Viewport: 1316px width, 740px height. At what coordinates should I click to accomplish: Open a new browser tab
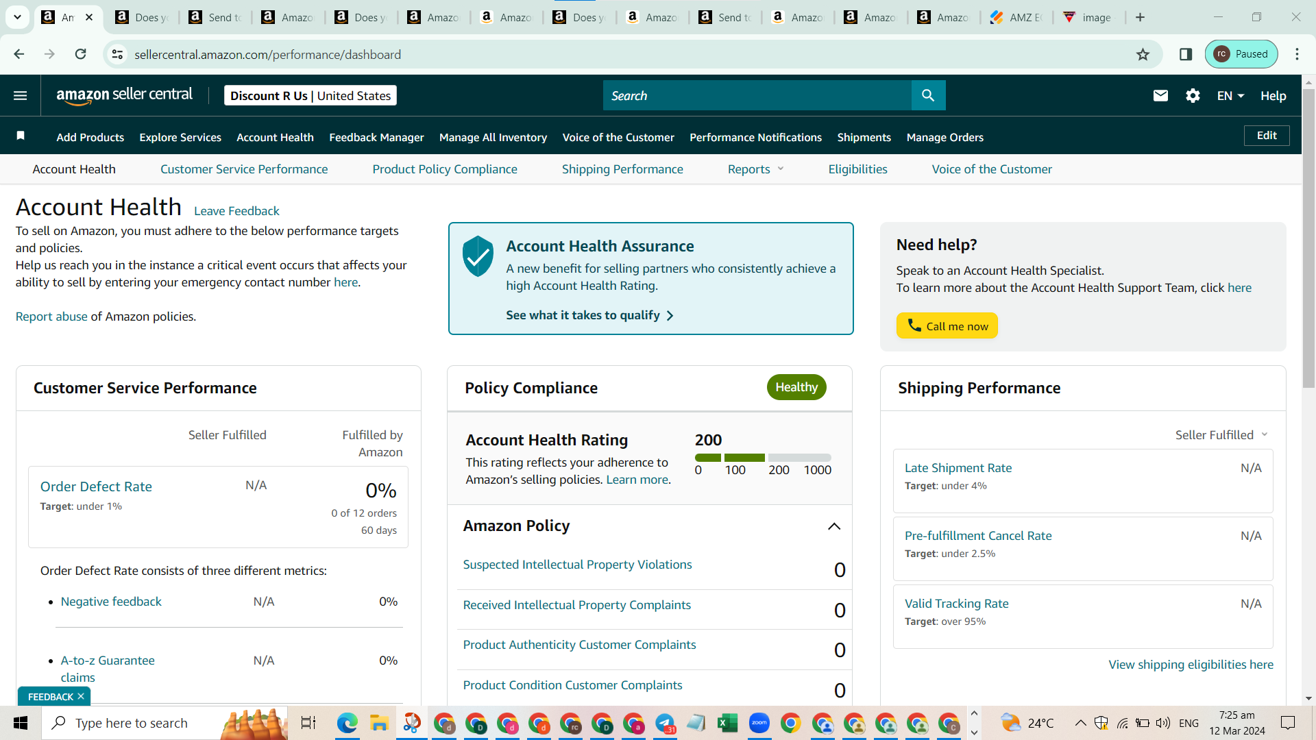pos(1141,17)
